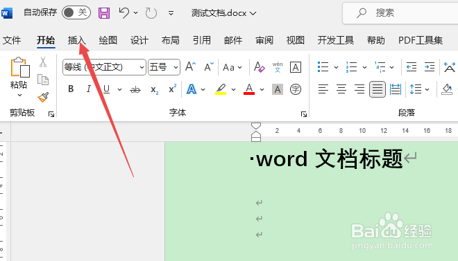Switch to the 审阅 tab

(x=264, y=40)
